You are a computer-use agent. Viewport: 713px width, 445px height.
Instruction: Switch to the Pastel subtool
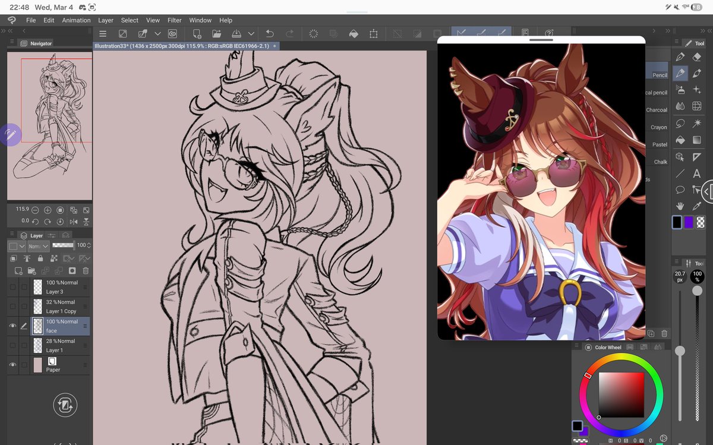660,144
